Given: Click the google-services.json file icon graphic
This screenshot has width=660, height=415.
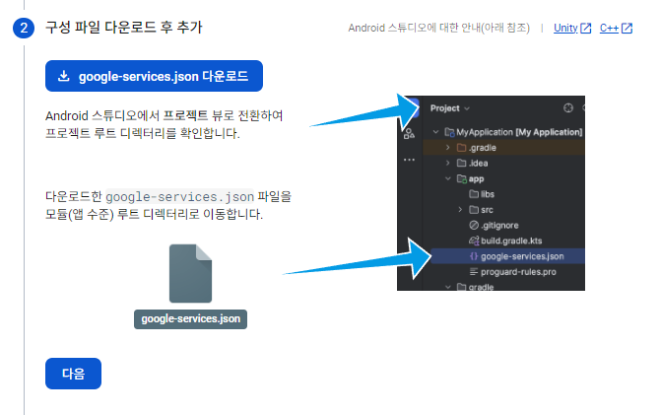Looking at the screenshot, I should 191,273.
